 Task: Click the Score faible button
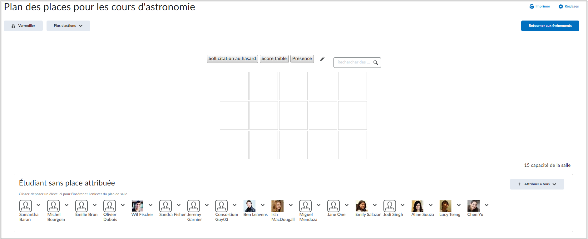tap(274, 59)
